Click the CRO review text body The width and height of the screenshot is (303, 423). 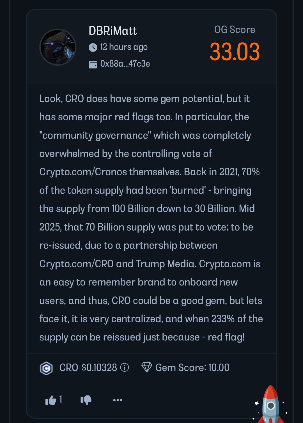(x=151, y=218)
